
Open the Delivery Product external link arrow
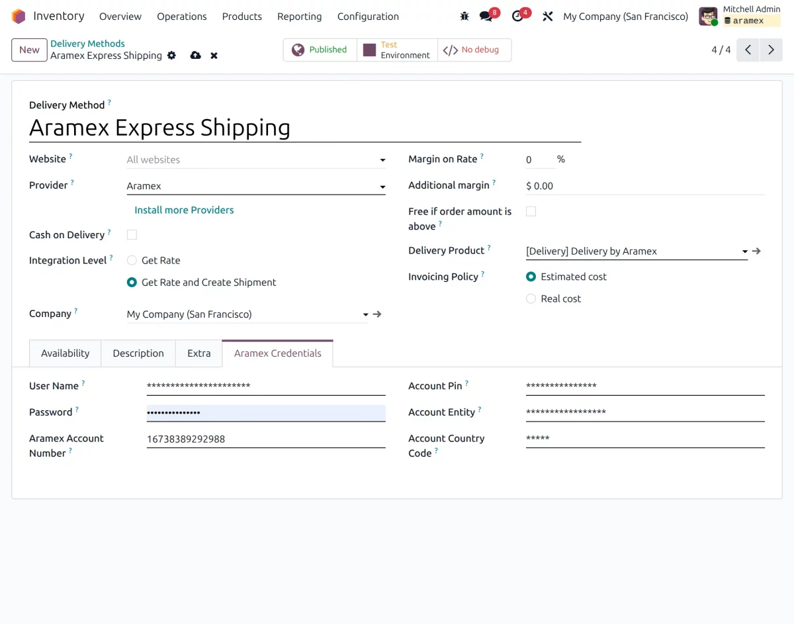(757, 251)
